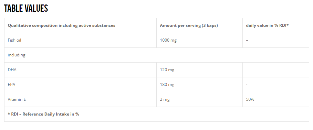Click the 180 mg value
This screenshot has width=313, height=130.
[x=167, y=85]
